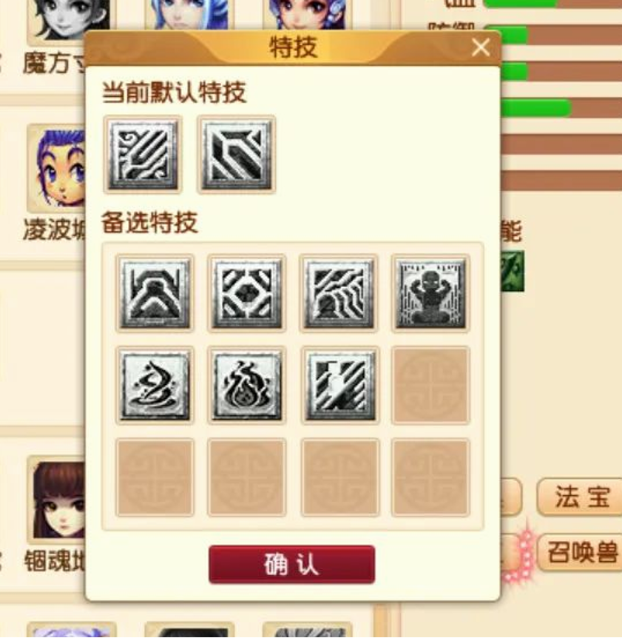The width and height of the screenshot is (622, 638).
Task: Click the bottom-right empty skill slot
Action: (x=431, y=477)
